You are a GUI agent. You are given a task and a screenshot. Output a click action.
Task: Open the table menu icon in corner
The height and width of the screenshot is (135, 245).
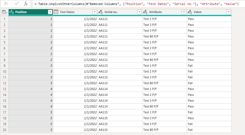point(4,12)
